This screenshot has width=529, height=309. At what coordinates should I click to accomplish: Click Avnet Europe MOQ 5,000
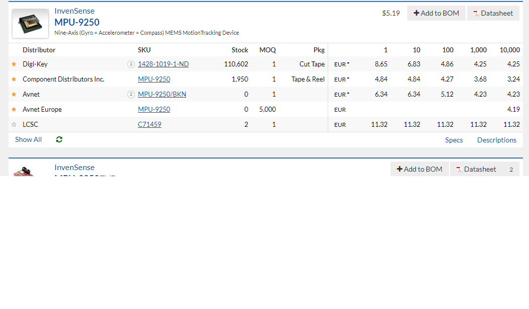click(268, 109)
